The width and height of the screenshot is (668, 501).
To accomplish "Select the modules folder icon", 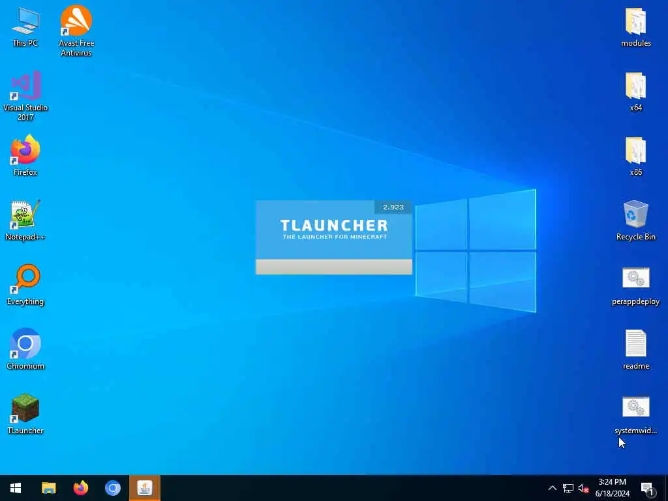I will pos(635,27).
